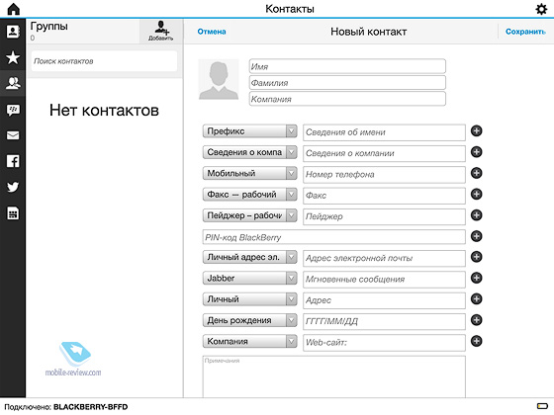Click the Мгновенные сообщения field
This screenshot has width=554, height=415.
click(x=384, y=280)
